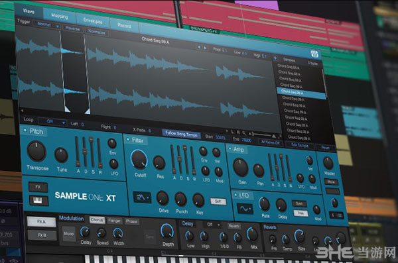Toggle Follow Song Tempo

[181, 134]
